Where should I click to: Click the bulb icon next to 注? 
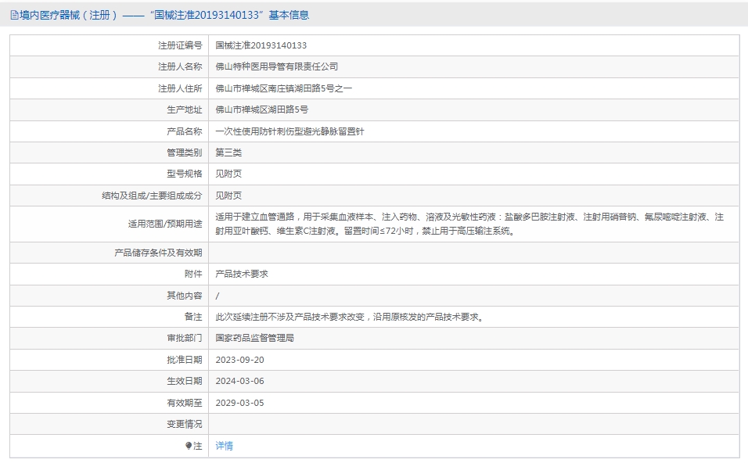(x=189, y=446)
